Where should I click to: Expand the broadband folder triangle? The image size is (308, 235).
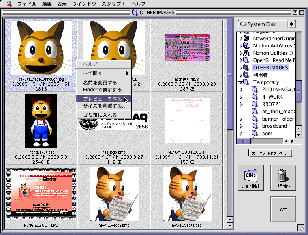pos(241,126)
